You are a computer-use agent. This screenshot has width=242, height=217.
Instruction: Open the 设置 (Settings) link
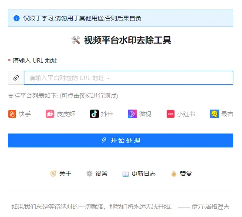(x=97, y=174)
